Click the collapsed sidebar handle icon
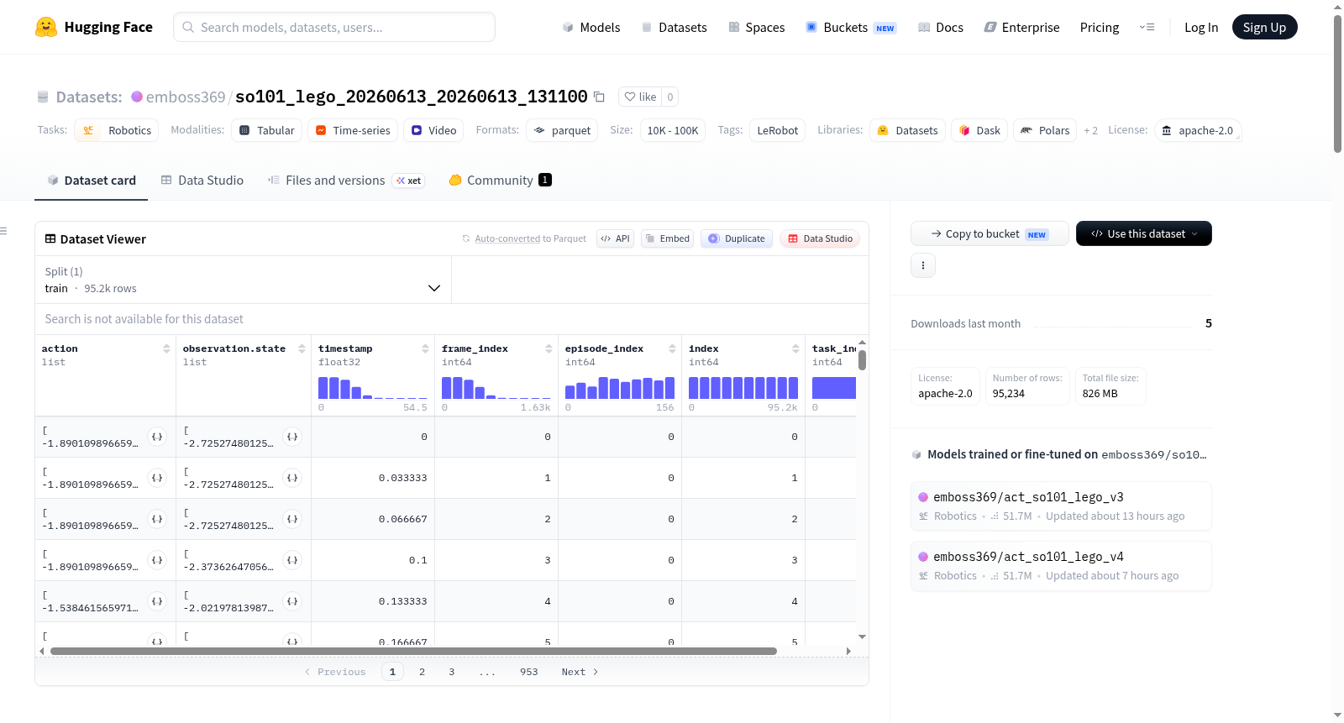The image size is (1344, 723). 3,231
